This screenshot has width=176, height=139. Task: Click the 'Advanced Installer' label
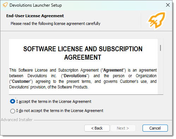pyautogui.click(x=17, y=120)
